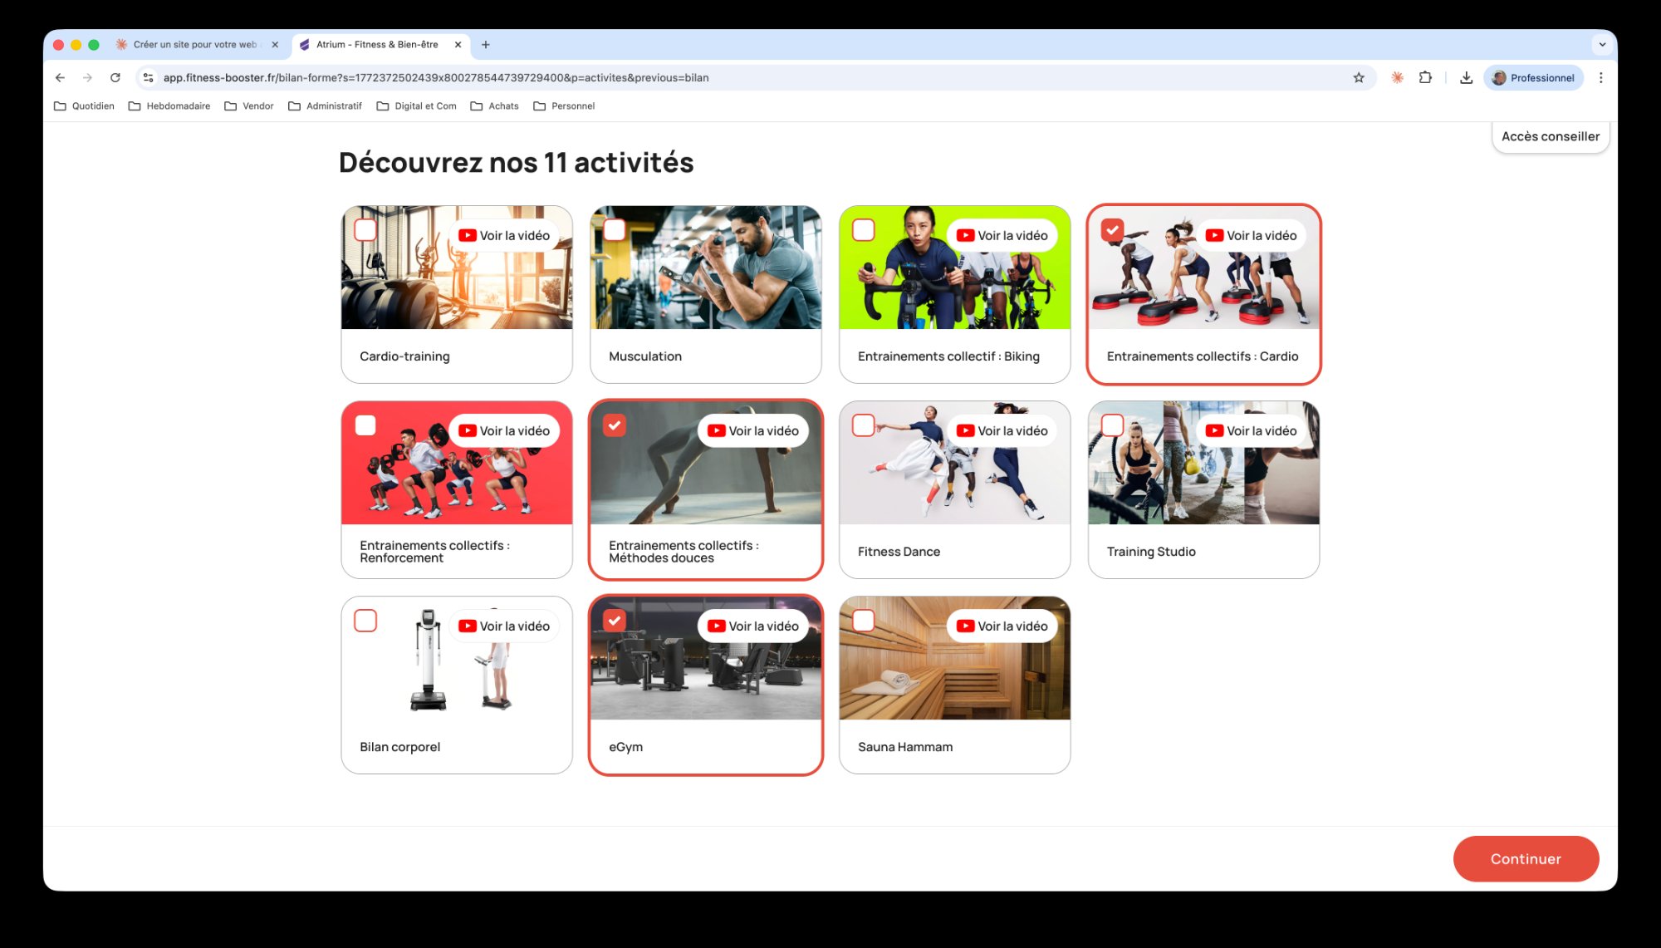The width and height of the screenshot is (1661, 948).
Task: Click the Accès conseiller button
Action: click(1550, 135)
